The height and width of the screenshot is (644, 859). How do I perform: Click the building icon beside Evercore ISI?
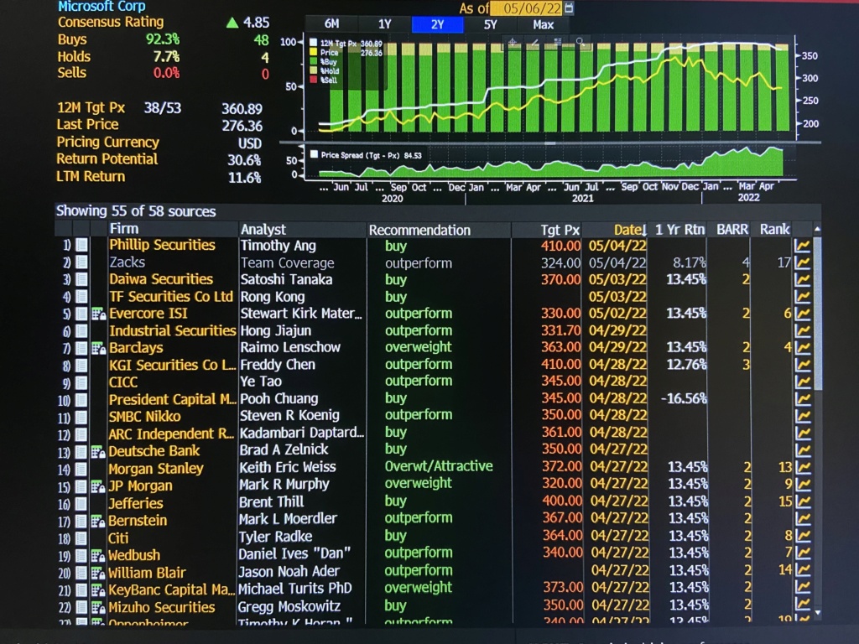99,314
